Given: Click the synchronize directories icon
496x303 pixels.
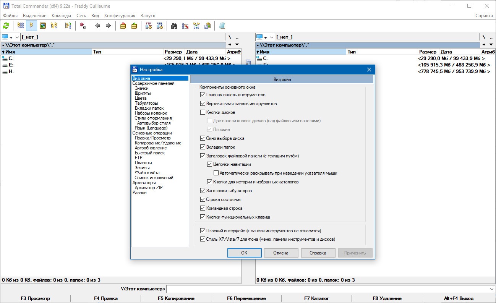Looking at the screenshot, I should pos(196,26).
